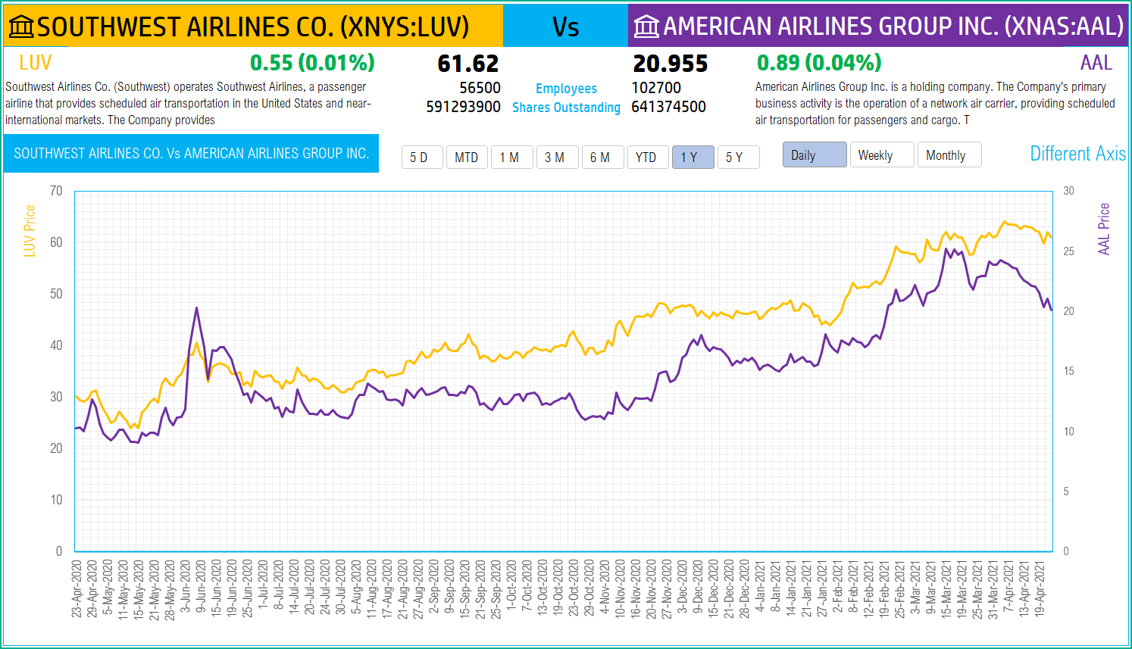The image size is (1132, 649).
Task: Select the 56500 employees value
Action: (480, 88)
